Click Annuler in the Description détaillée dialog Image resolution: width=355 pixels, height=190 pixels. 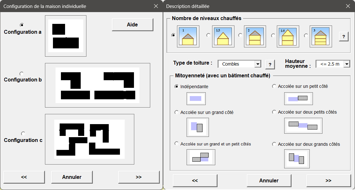(x=269, y=180)
